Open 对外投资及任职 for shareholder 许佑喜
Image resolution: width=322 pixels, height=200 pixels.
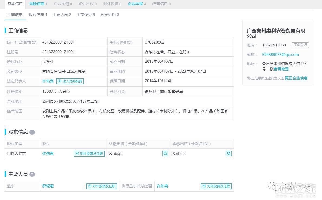[89, 154]
